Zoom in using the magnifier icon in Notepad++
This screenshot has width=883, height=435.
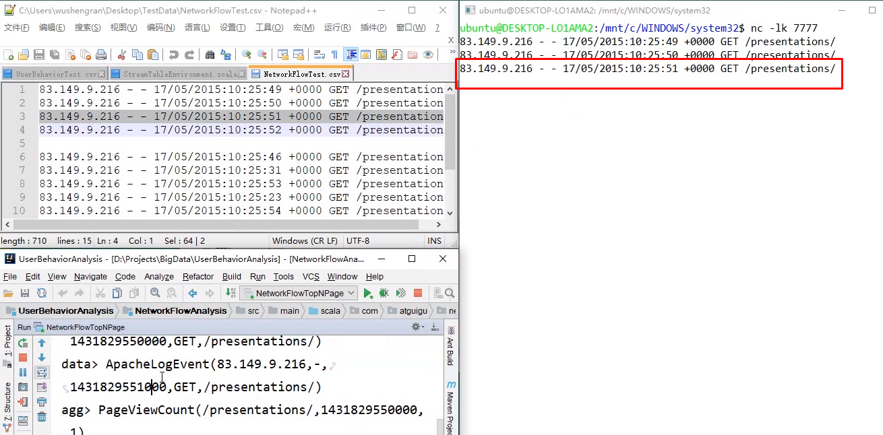coord(245,55)
